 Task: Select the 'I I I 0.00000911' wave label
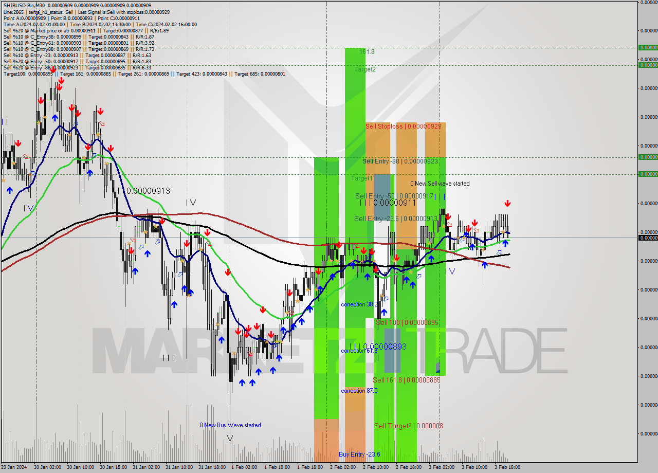[388, 203]
